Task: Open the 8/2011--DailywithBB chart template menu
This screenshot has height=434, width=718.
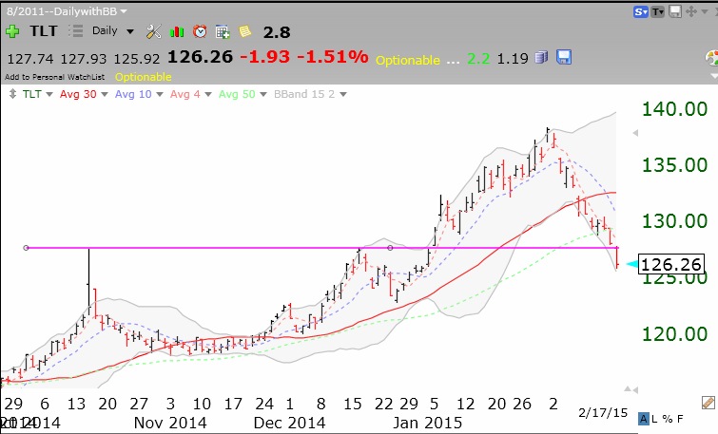Action: click(x=68, y=9)
